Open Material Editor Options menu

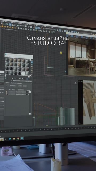click(x=20, y=57)
